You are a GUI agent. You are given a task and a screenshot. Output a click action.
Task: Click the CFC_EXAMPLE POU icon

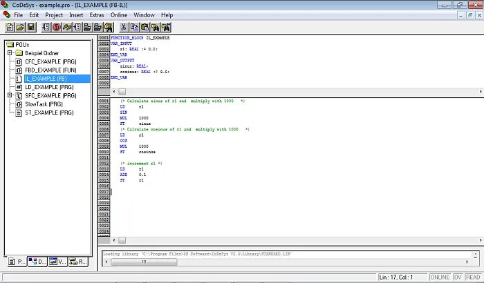19,61
